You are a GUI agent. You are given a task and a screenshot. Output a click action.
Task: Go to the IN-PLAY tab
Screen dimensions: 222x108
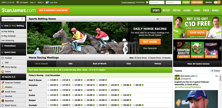point(166,10)
